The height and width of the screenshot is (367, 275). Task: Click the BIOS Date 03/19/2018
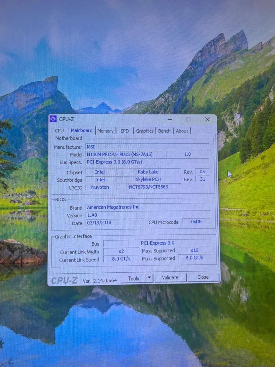(115, 222)
